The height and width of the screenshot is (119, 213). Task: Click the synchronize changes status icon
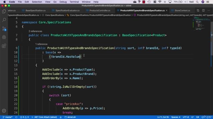[16, 117]
